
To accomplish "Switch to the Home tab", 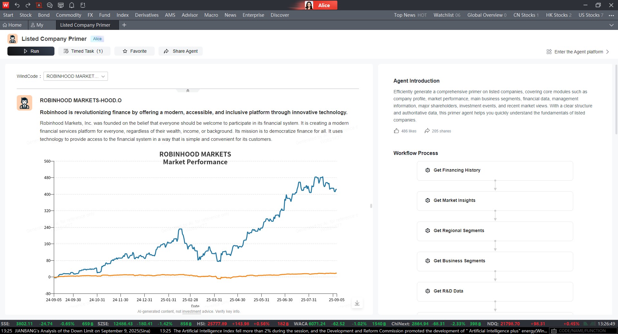I will [12, 25].
